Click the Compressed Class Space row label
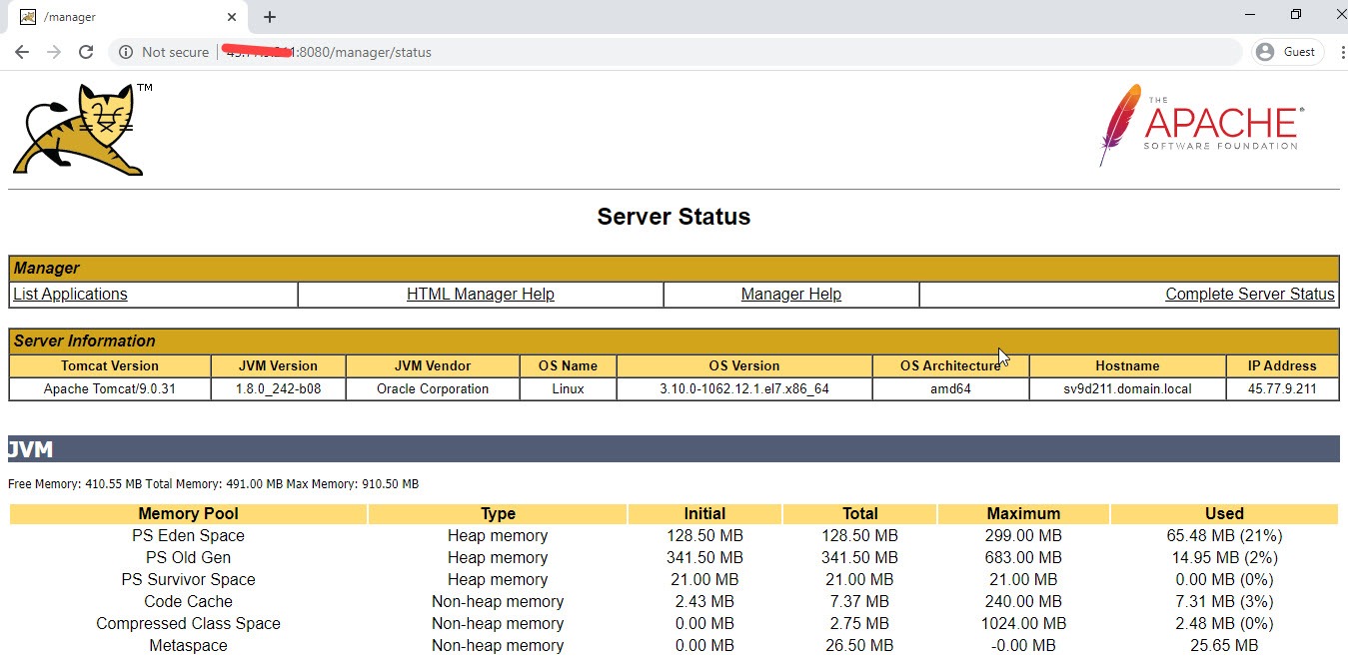Image resolution: width=1348 pixels, height=659 pixels. tap(188, 624)
